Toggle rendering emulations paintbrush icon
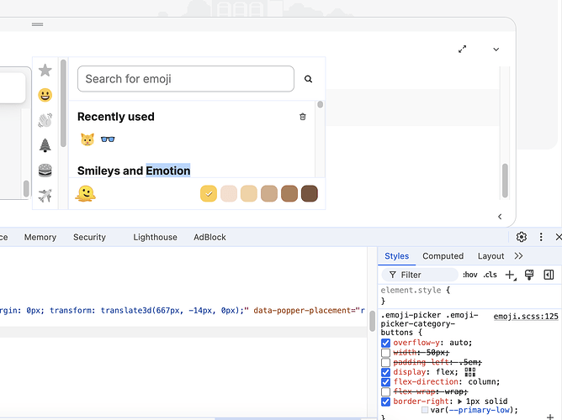This screenshot has height=420, width=562. (529, 275)
